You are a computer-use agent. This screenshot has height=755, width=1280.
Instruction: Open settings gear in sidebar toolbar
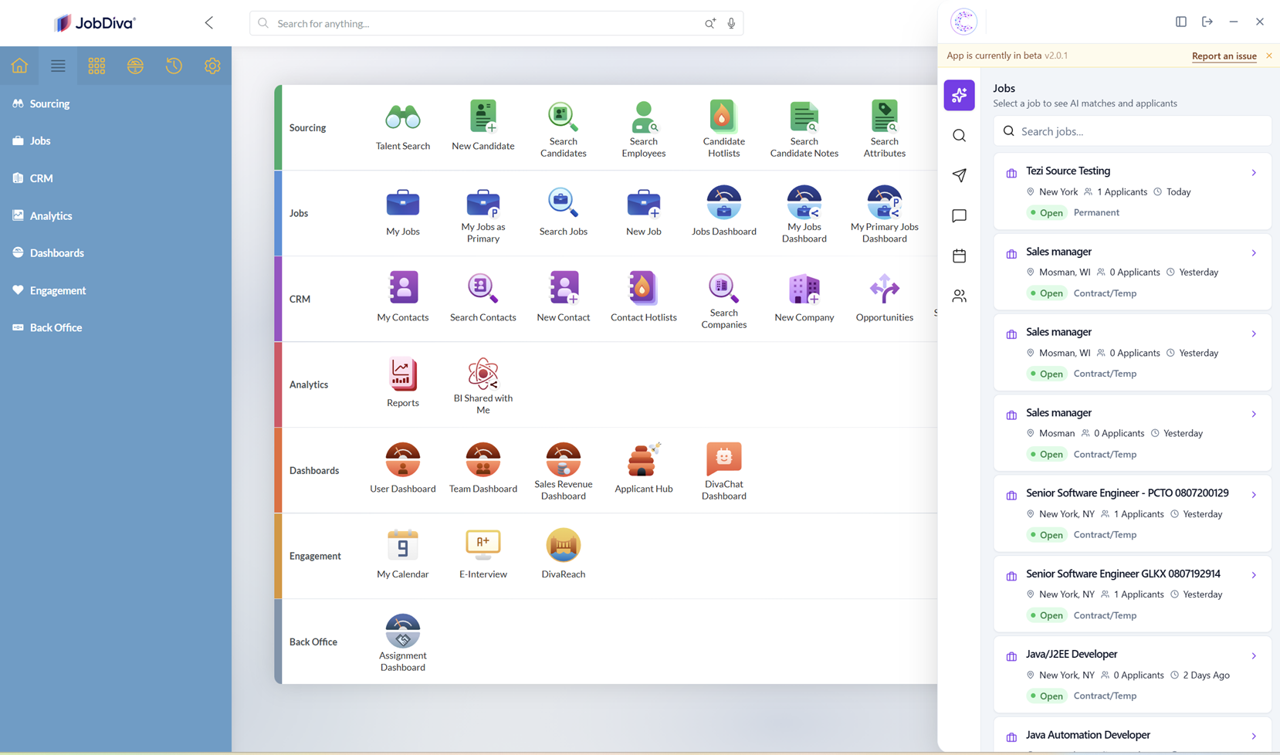click(x=212, y=66)
